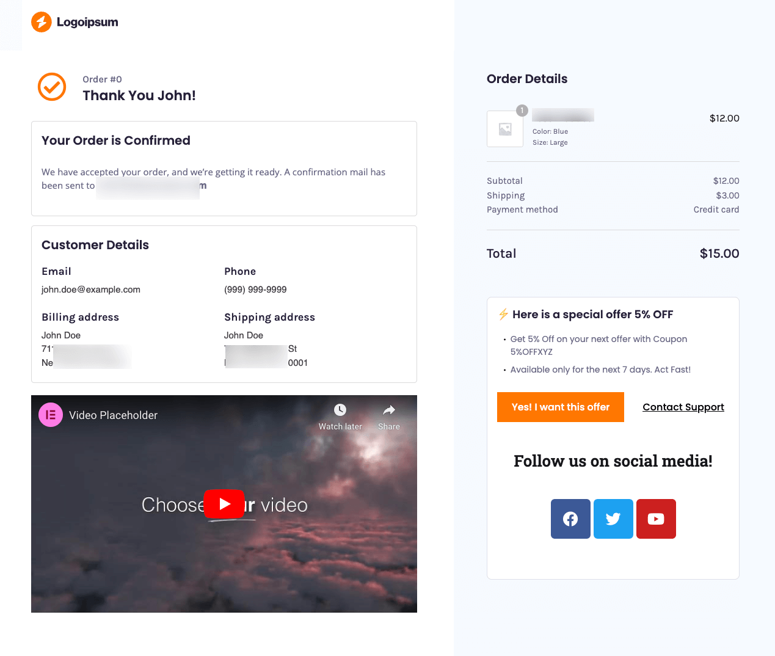This screenshot has width=775, height=656.
Task: Click the Billing address label
Action: click(x=80, y=317)
